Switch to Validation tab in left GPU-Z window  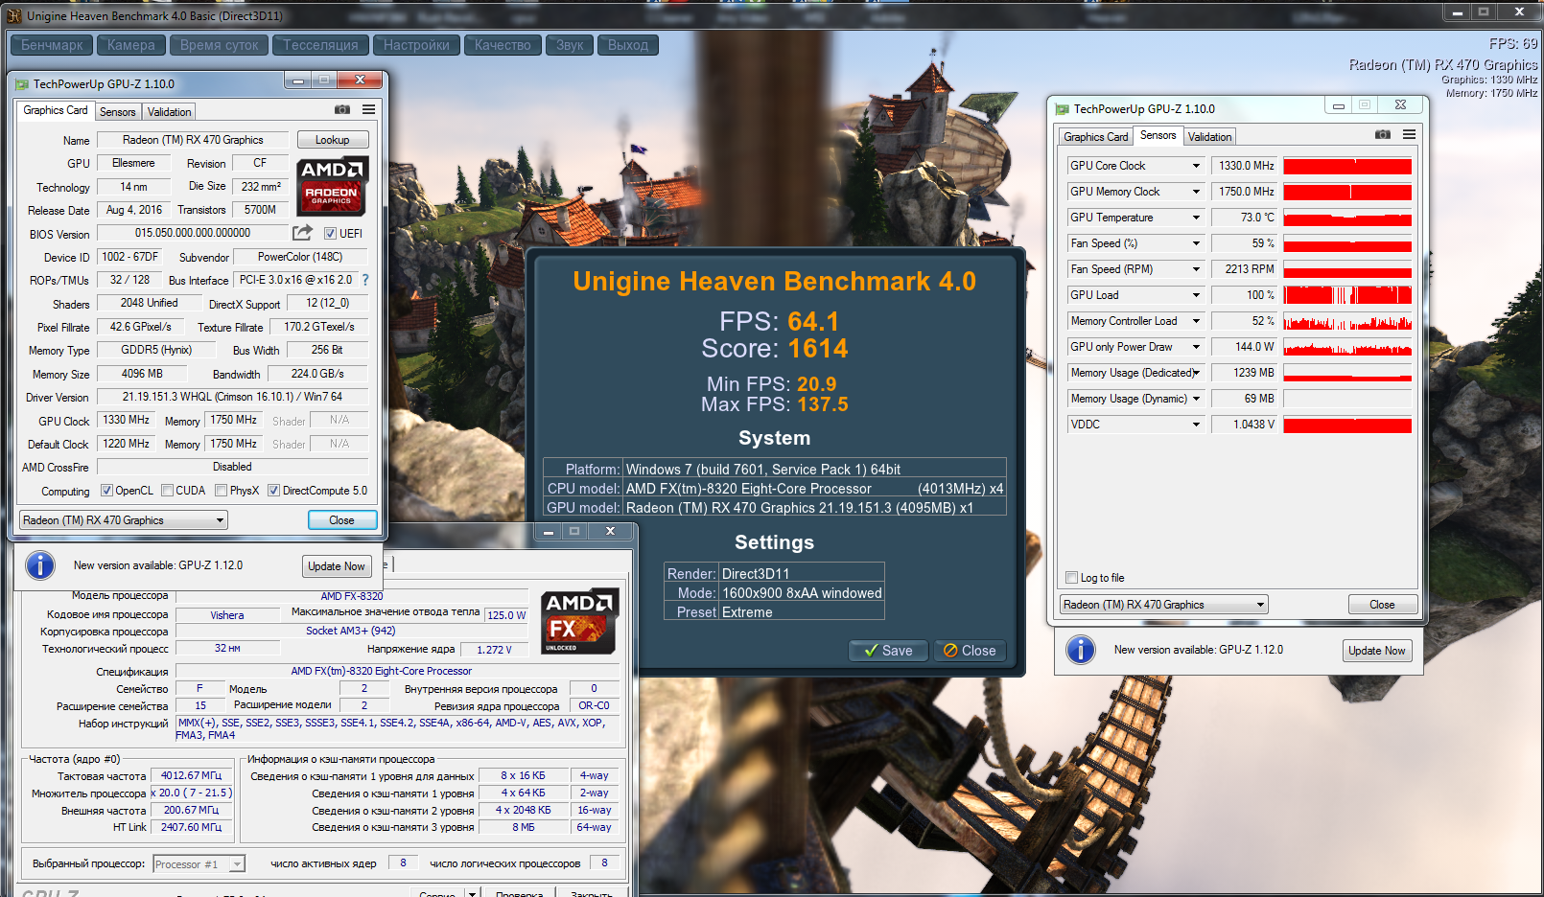(170, 112)
